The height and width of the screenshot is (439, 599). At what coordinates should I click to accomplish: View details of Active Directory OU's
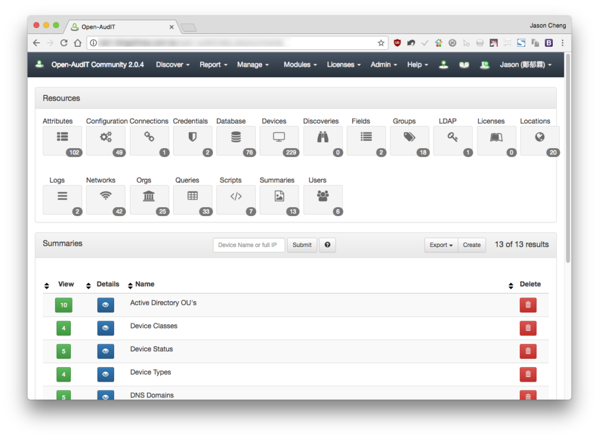point(105,305)
